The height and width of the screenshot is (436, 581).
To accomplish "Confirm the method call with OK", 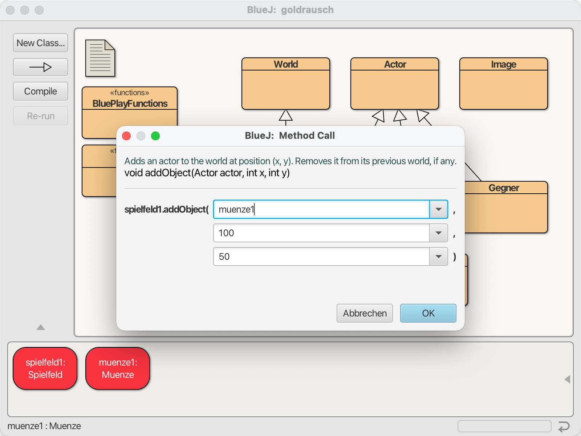I will 428,313.
